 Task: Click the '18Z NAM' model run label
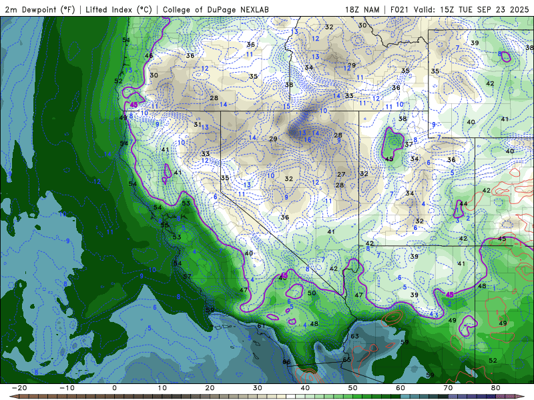tap(362, 9)
